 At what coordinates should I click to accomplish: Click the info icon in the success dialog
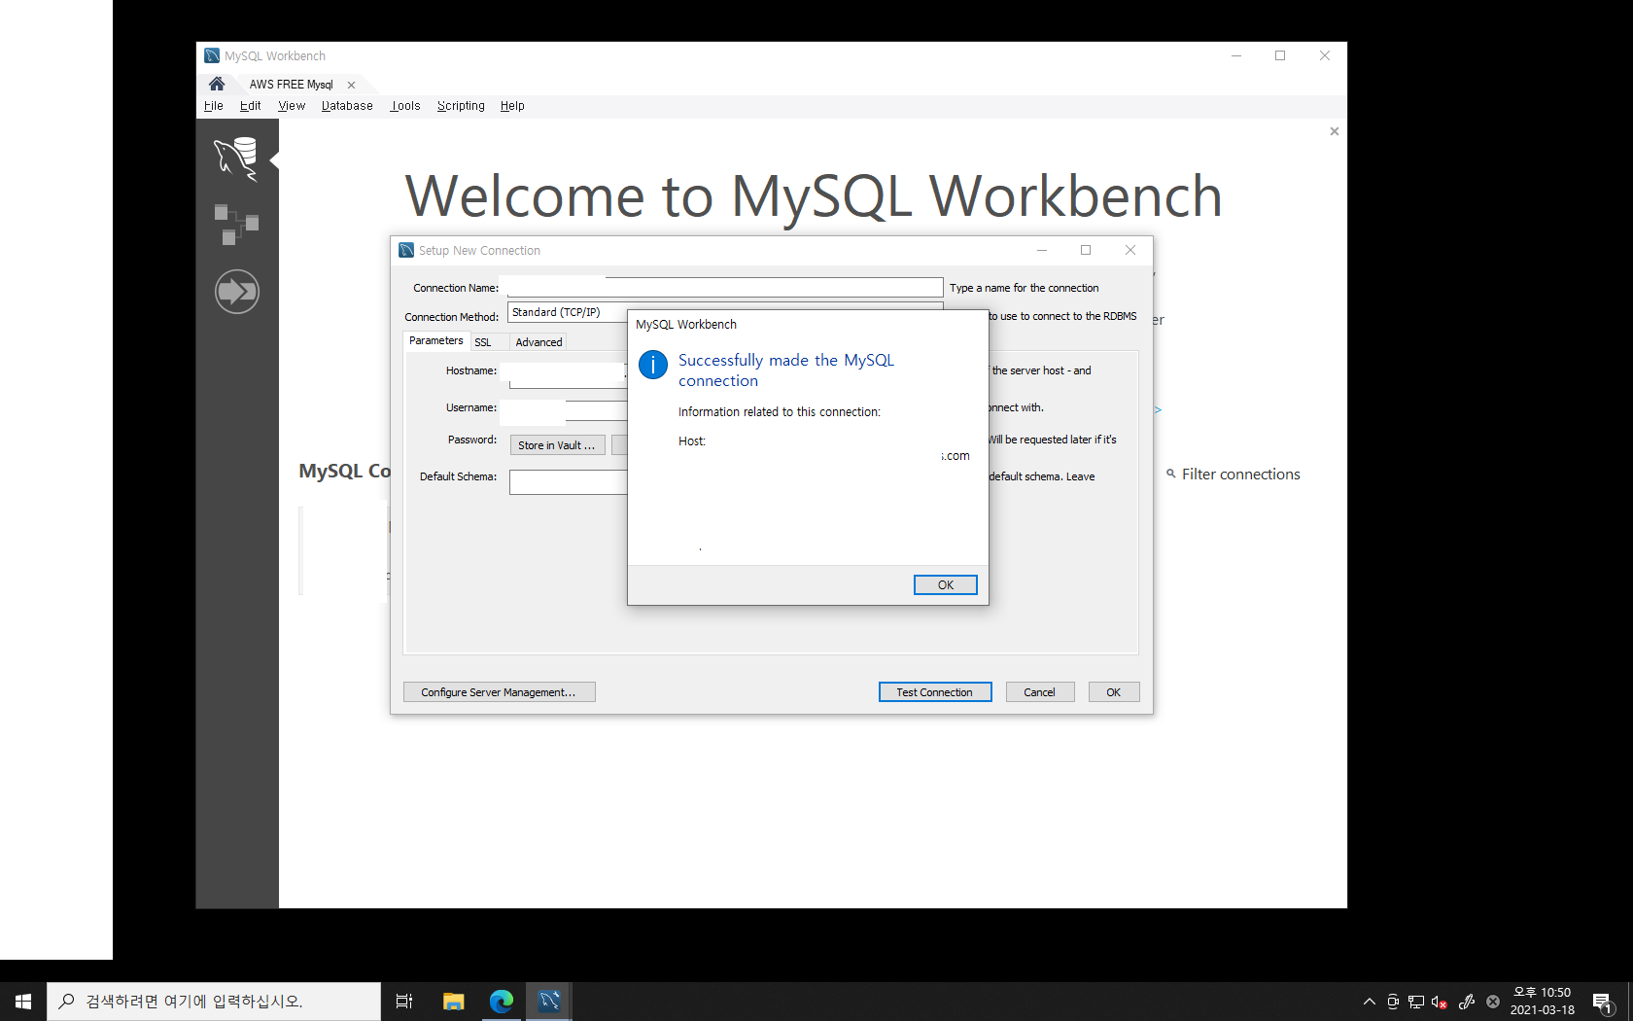pos(653,365)
